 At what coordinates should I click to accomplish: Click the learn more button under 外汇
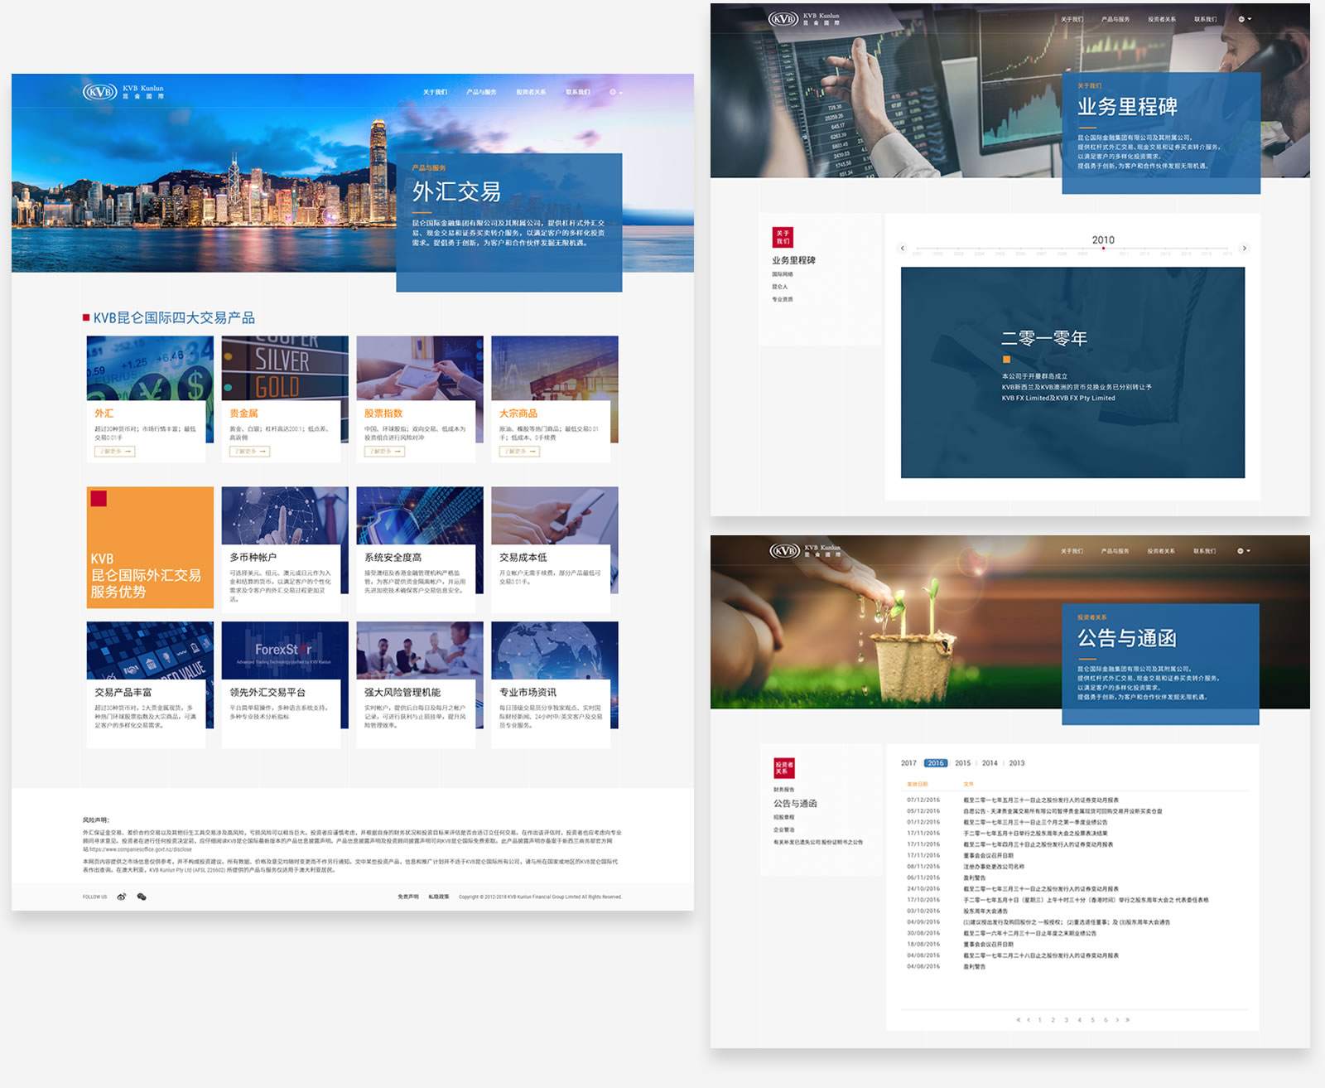tap(114, 452)
